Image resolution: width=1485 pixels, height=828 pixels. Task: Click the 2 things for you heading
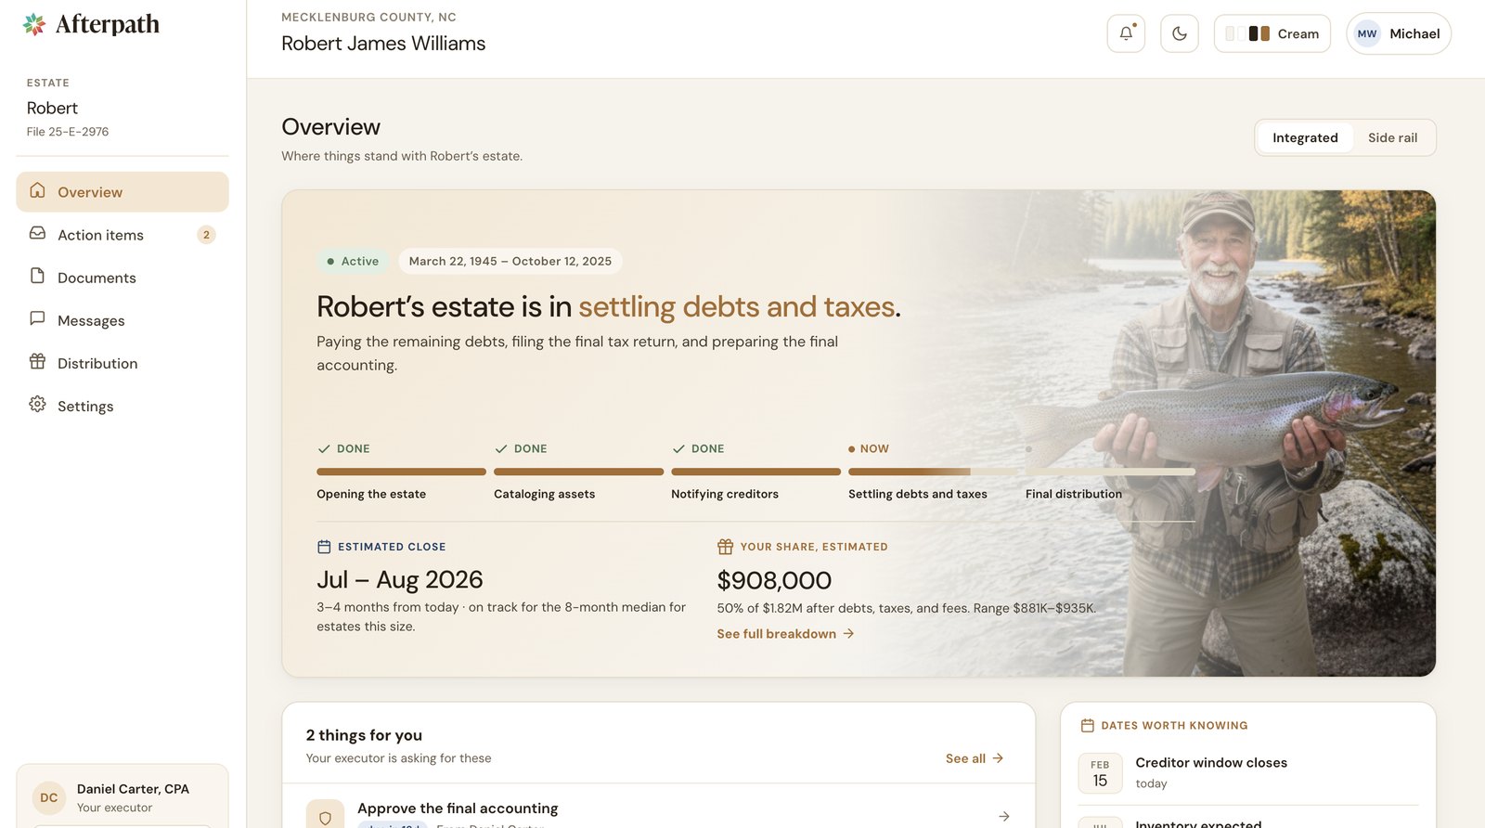coord(364,735)
